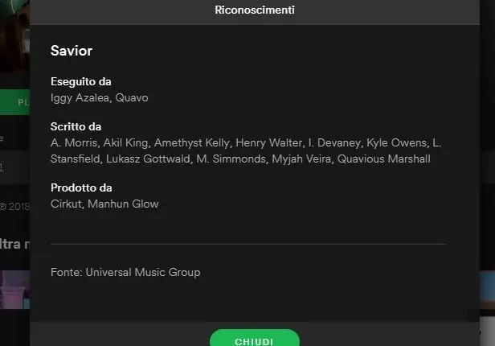495x346 pixels.
Task: Click producer name Manhun Glow
Action: (x=123, y=204)
